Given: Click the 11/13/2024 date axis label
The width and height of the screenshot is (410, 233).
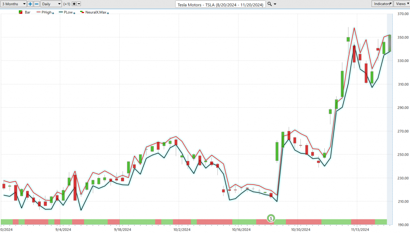Looking at the screenshot, I should tap(360, 230).
